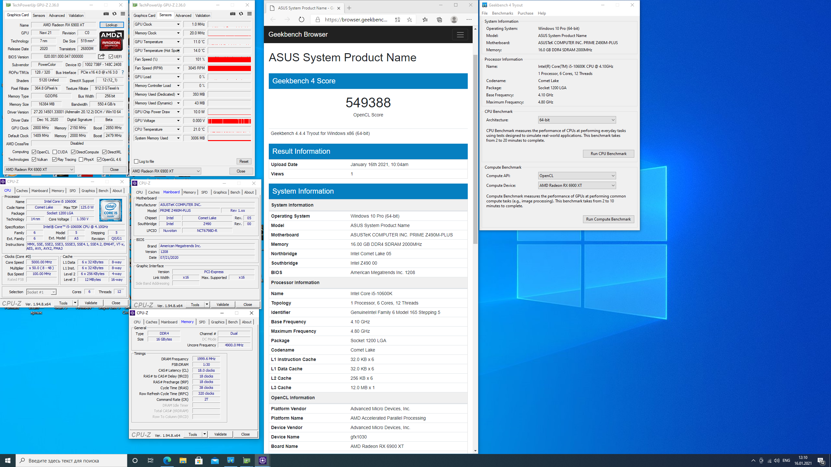Open the Socket #1 selection dropdown in CPU-Z
This screenshot has width=831, height=467.
[41, 292]
